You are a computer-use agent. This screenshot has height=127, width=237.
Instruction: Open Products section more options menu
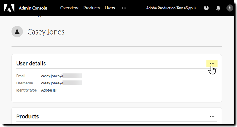click(x=212, y=117)
